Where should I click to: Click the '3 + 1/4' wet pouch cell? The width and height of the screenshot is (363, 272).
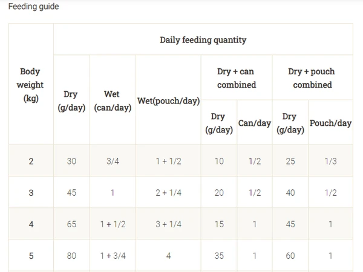pyautogui.click(x=168, y=224)
